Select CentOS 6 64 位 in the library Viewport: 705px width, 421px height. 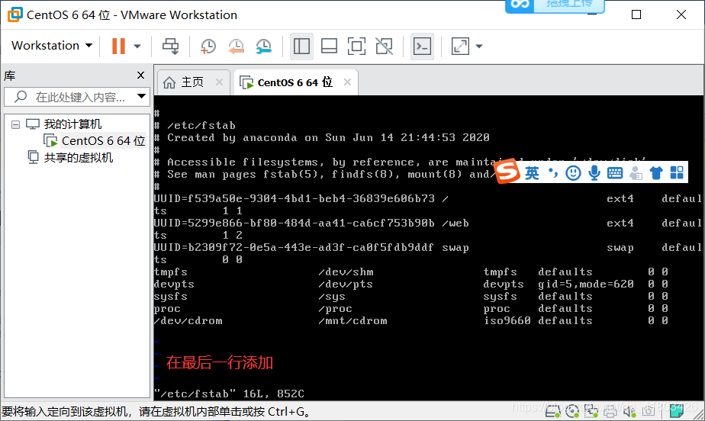[x=103, y=140]
